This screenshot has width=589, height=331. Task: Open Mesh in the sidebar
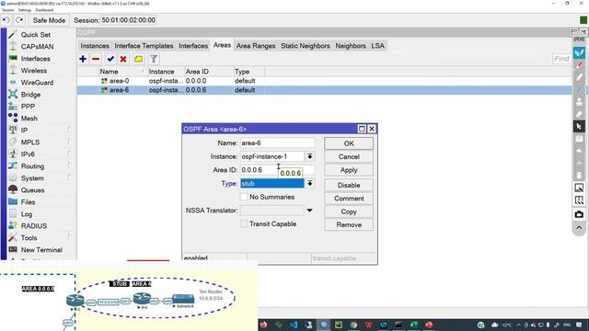tap(29, 119)
